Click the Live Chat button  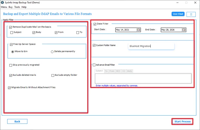tap(178, 14)
